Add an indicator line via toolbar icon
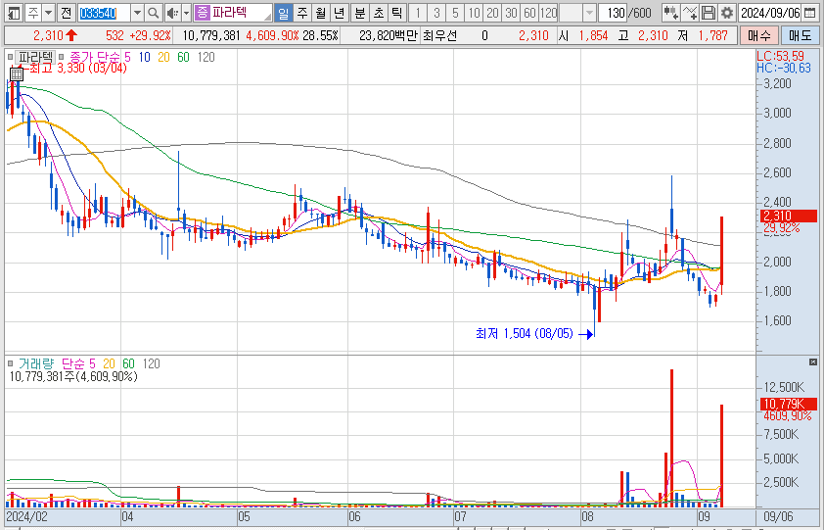 tap(690, 13)
